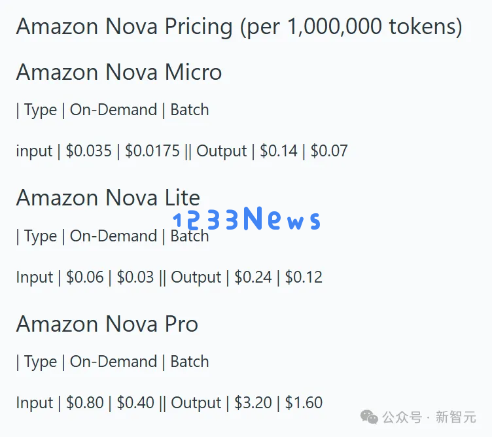The height and width of the screenshot is (437, 492).
Task: Click the Micro batch input price $0.0175
Action: tap(152, 151)
